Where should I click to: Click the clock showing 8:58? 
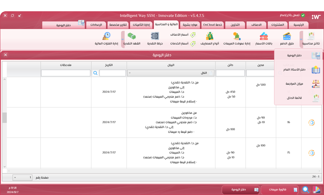tap(12, 188)
